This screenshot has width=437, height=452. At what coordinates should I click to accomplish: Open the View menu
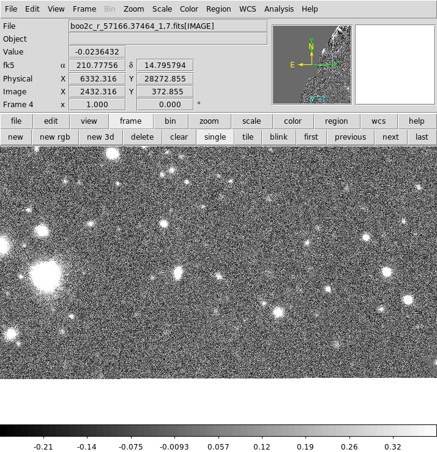[x=56, y=9]
